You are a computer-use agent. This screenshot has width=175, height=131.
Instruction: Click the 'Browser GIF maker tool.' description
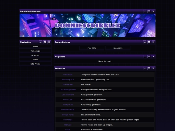pos(92,130)
